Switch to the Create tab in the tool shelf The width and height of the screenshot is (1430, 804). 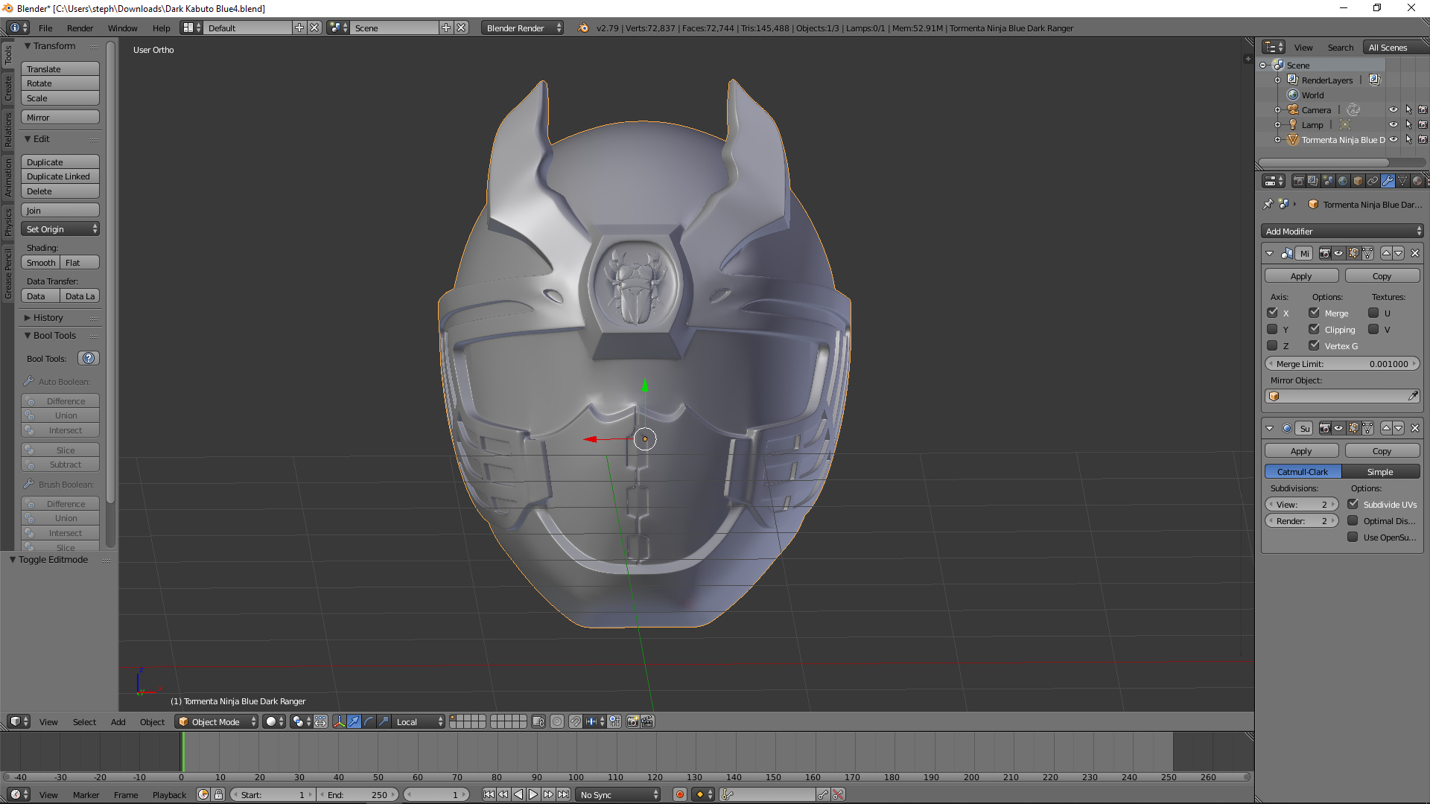(x=8, y=88)
